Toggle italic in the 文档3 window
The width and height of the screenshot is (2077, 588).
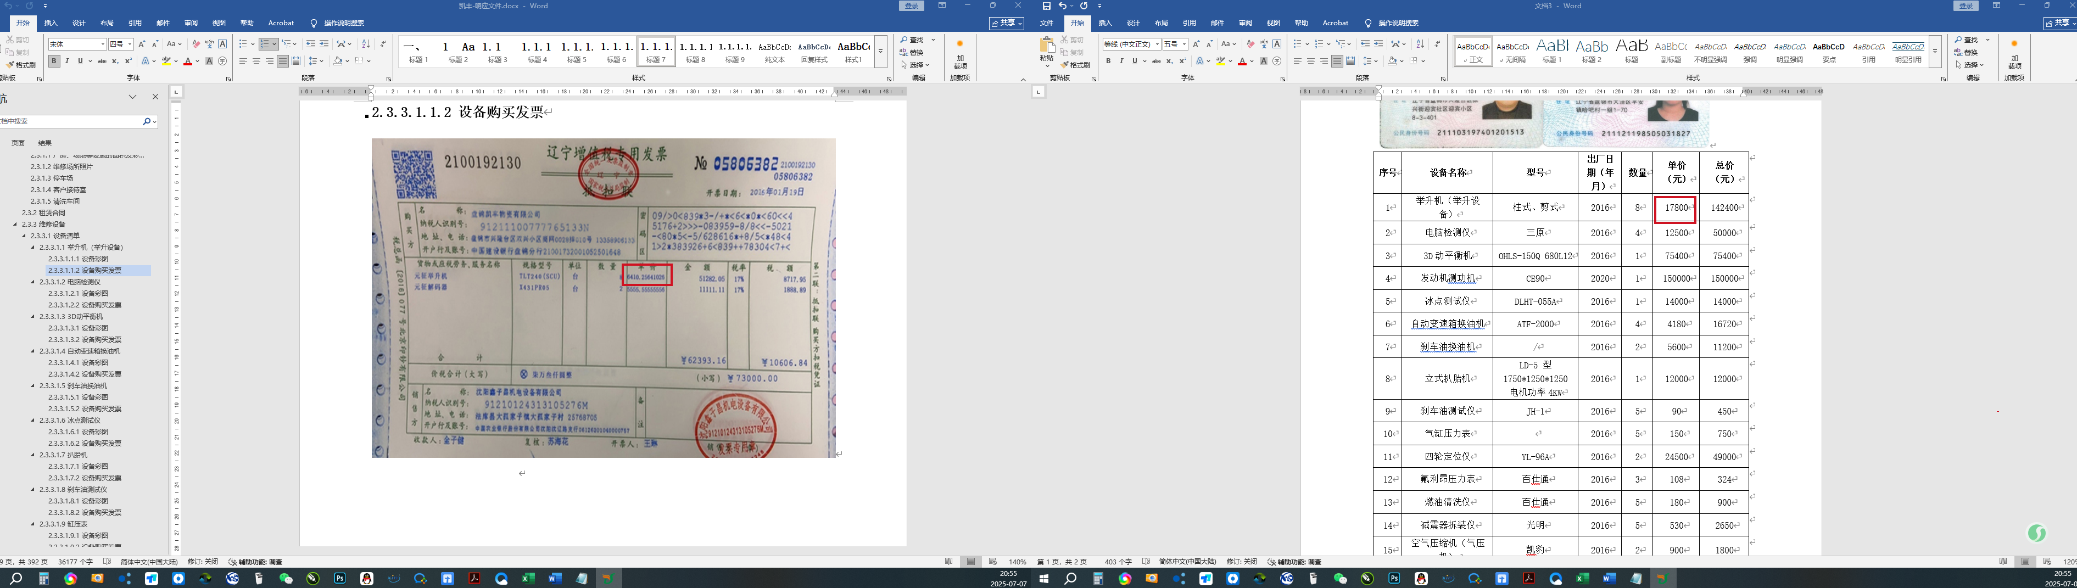tap(1121, 61)
